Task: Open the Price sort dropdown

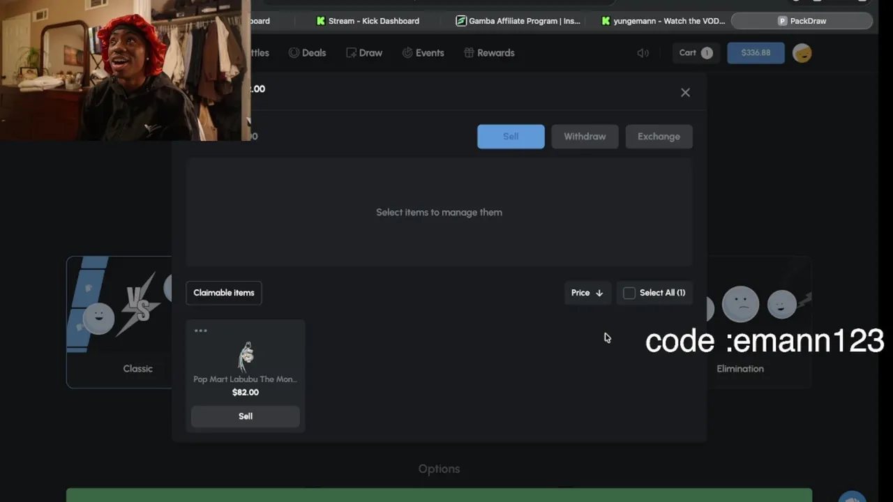Action: [587, 293]
